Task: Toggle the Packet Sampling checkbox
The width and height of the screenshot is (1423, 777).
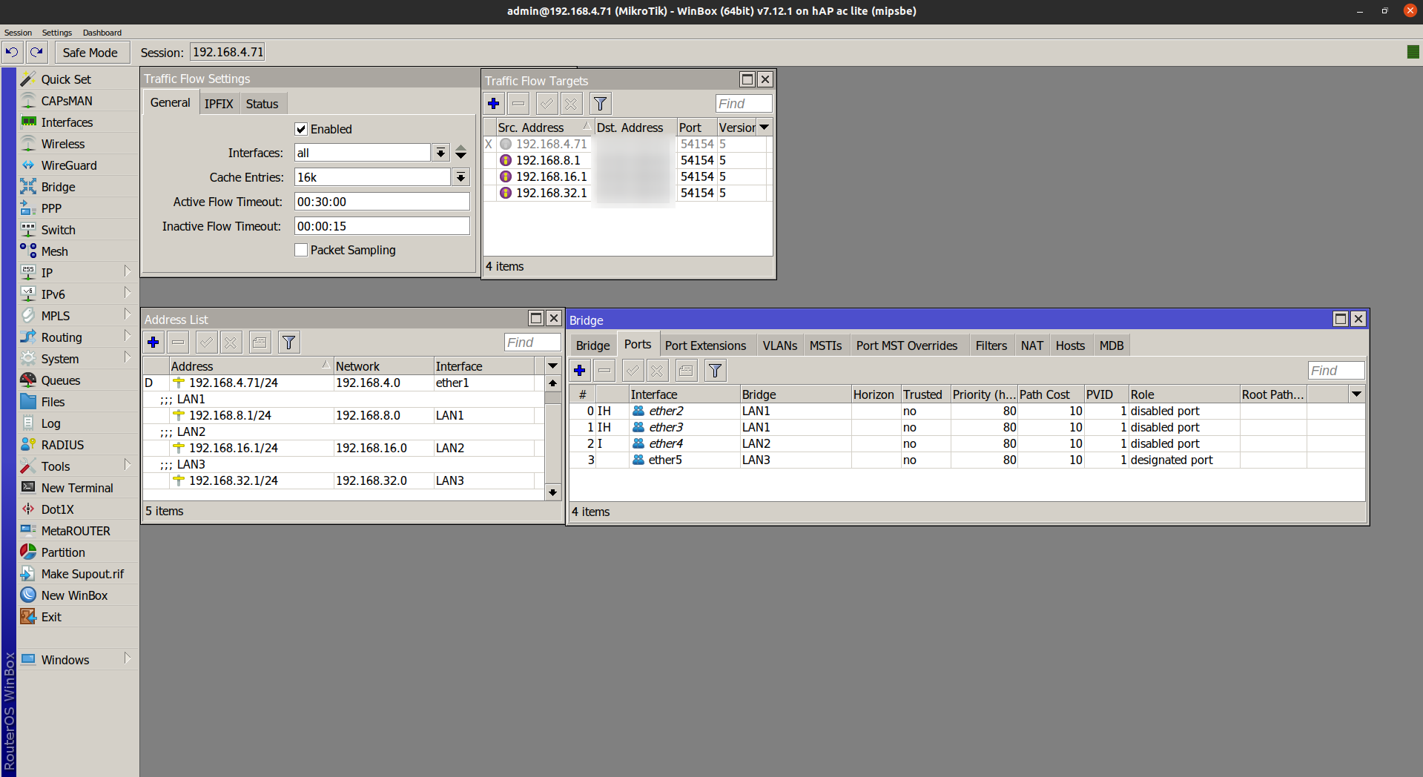Action: tap(301, 250)
